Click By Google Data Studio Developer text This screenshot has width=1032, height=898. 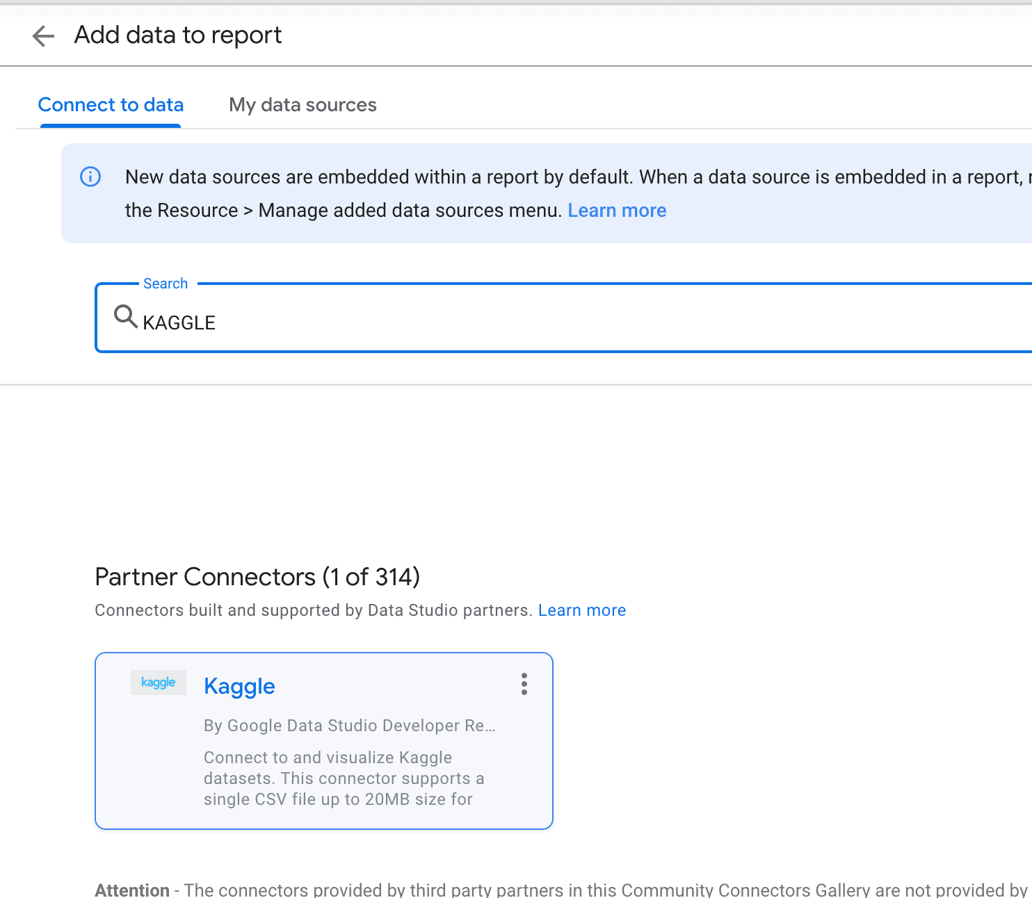(350, 726)
